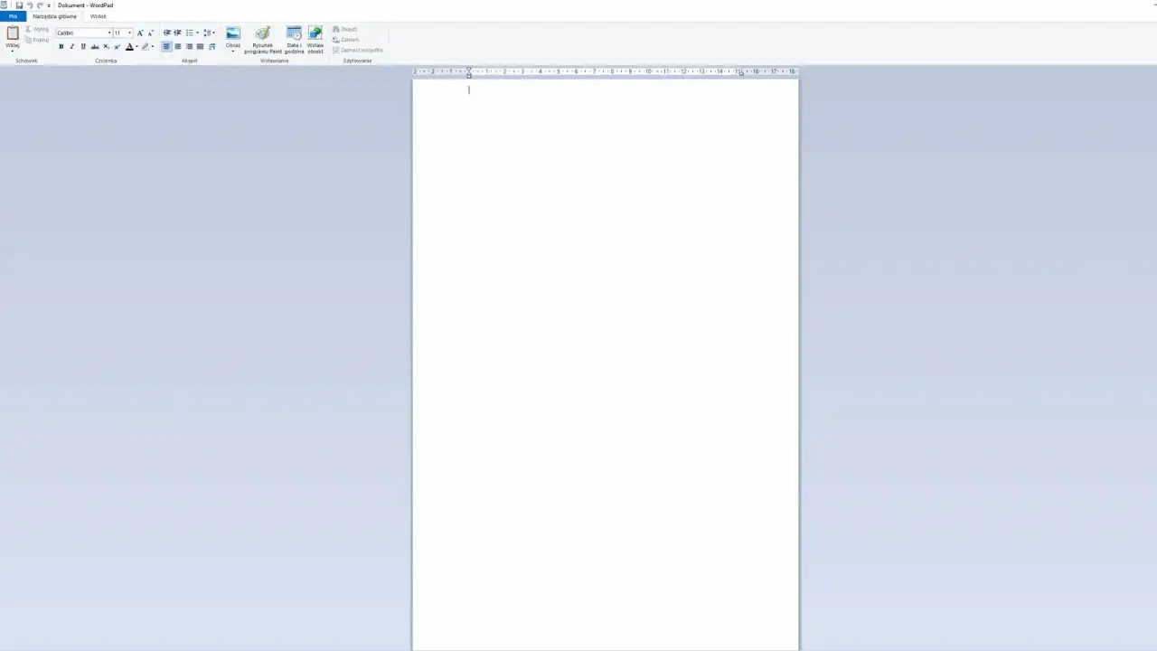The width and height of the screenshot is (1157, 651).
Task: Click the decrease indent icon
Action: 166,33
